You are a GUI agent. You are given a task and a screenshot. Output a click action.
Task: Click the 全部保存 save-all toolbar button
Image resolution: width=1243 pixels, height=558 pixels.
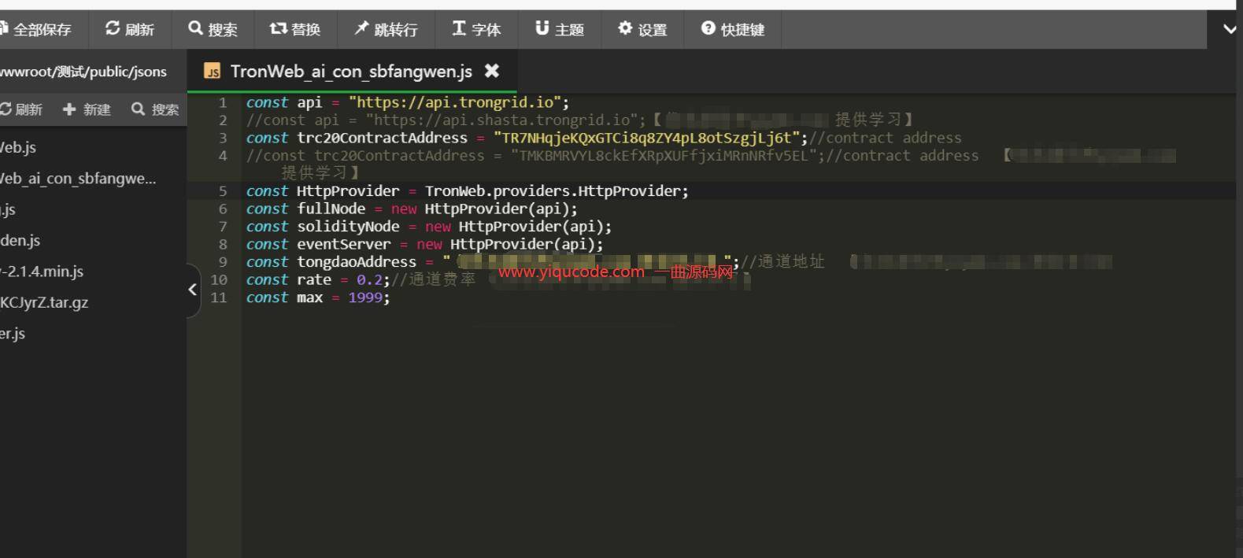[x=35, y=29]
